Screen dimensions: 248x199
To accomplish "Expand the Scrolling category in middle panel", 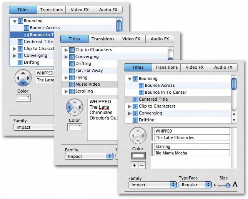I will (x=66, y=91).
